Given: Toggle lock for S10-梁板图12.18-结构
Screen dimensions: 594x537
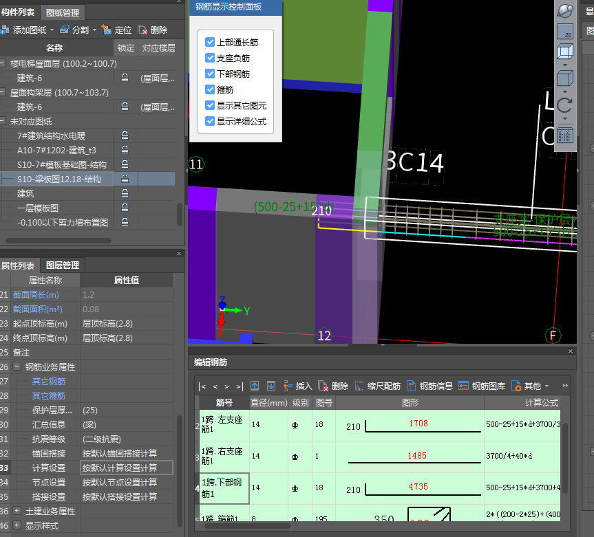Looking at the screenshot, I should tap(125, 179).
